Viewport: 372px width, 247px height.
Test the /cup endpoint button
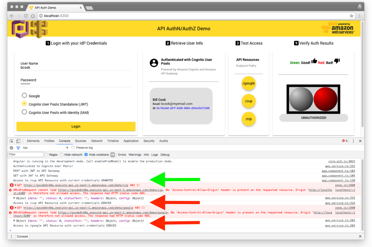(x=249, y=101)
